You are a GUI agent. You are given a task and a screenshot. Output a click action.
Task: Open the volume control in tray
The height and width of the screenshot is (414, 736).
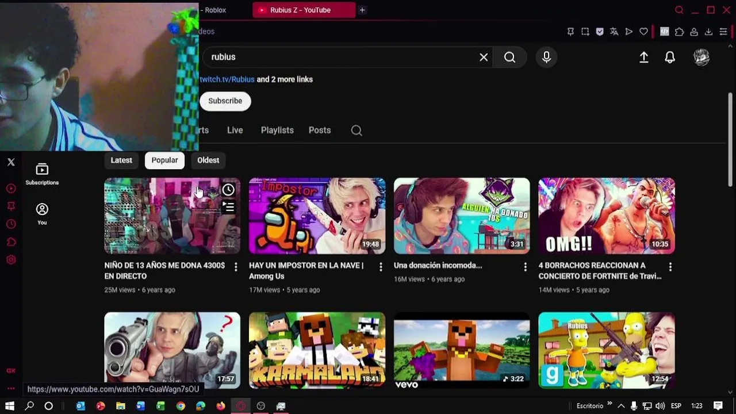[x=660, y=406]
